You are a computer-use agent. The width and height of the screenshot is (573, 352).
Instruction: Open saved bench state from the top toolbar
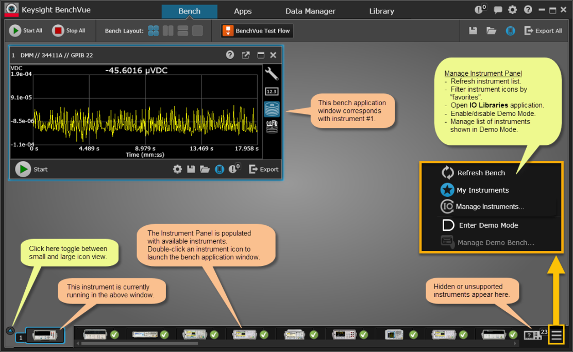(491, 31)
